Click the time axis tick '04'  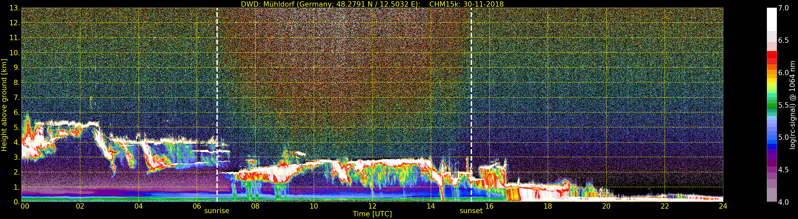[139, 206]
